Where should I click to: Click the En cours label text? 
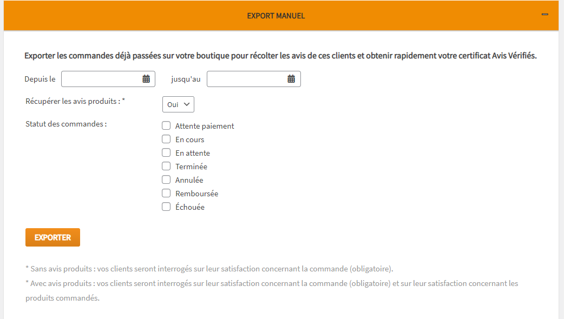click(189, 139)
